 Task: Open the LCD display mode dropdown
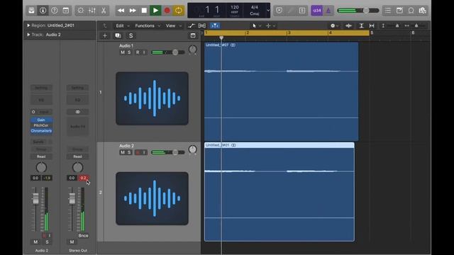click(x=268, y=11)
